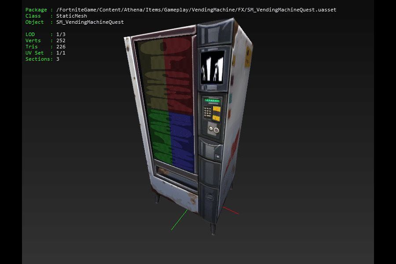Click the red panel on the machine front
396x264 pixels.
click(x=178, y=74)
